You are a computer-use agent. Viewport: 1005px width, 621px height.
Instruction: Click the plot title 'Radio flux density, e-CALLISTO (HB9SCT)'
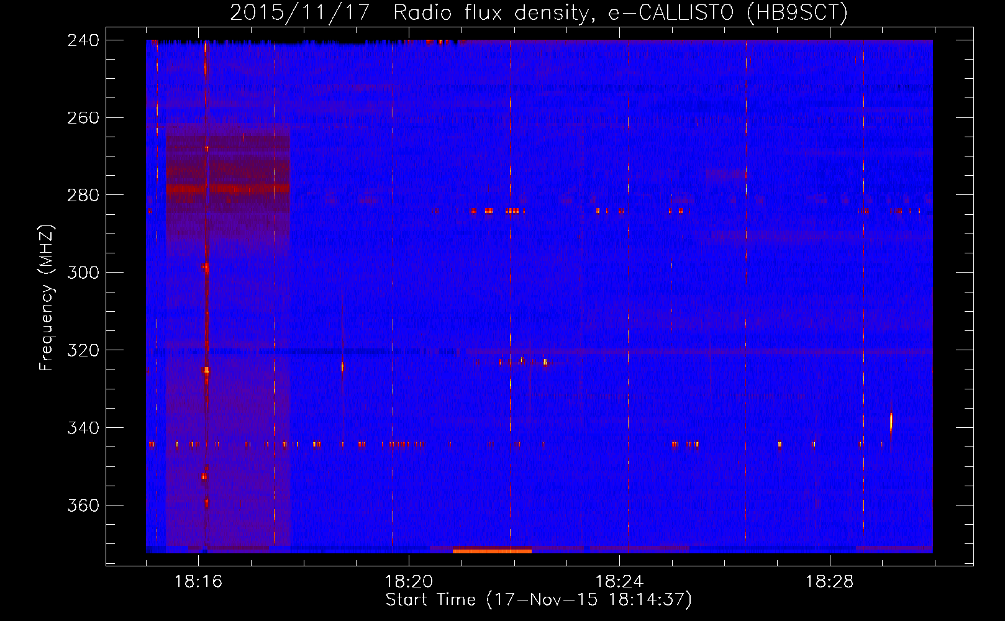620,12
